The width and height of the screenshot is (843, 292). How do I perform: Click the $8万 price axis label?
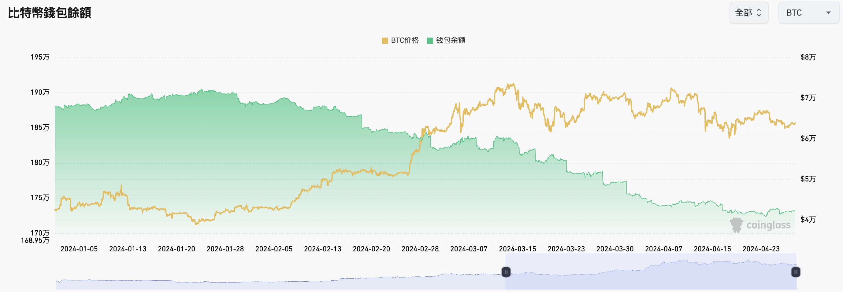tap(808, 57)
